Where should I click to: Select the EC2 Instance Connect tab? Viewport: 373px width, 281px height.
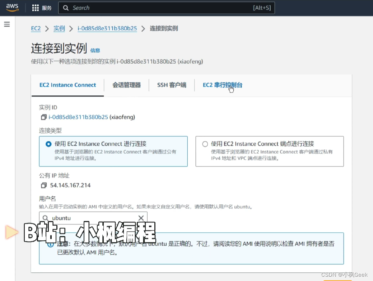(67, 85)
